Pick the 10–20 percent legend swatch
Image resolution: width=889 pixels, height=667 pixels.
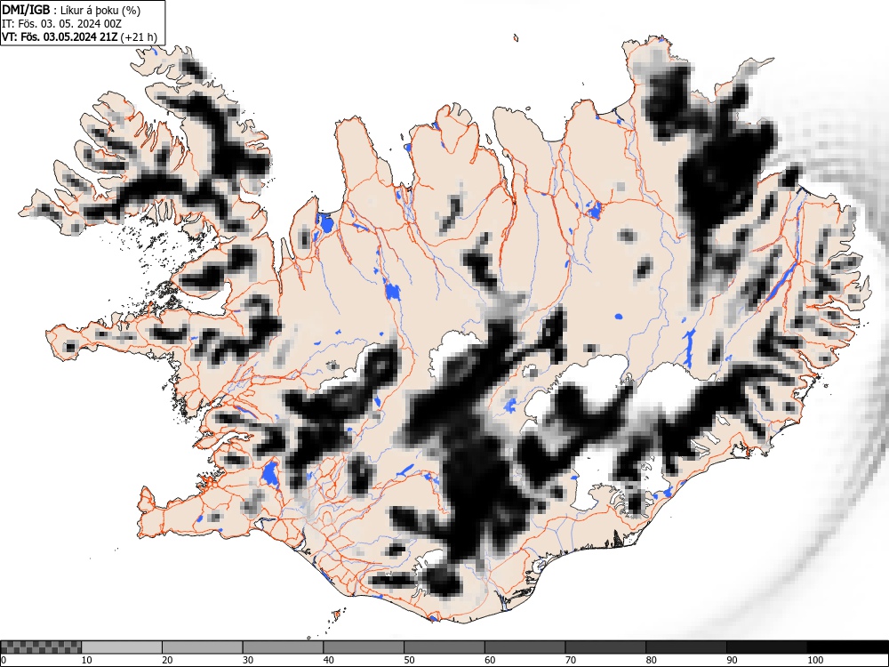coord(122,647)
